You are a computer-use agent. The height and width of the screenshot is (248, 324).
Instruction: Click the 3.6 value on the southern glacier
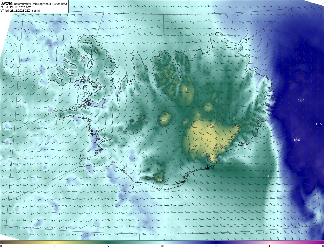coord(159,180)
